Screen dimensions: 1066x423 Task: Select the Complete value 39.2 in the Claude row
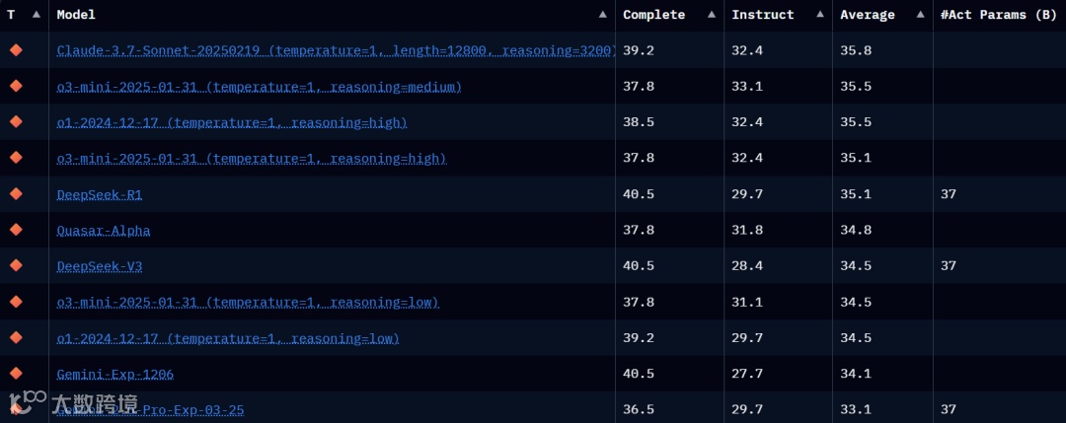tap(639, 50)
